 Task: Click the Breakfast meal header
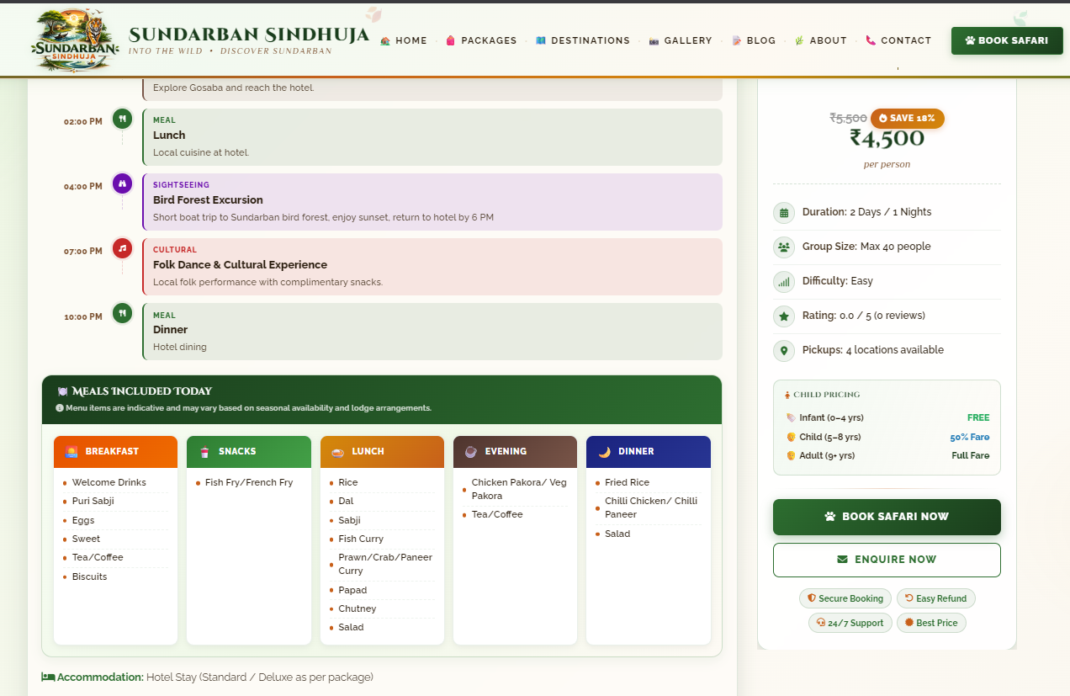tap(115, 452)
